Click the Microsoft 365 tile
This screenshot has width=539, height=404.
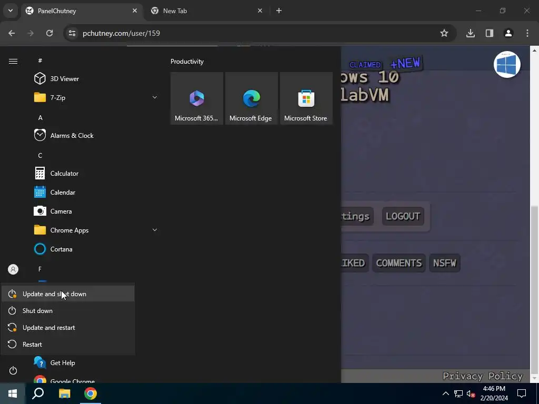click(197, 98)
